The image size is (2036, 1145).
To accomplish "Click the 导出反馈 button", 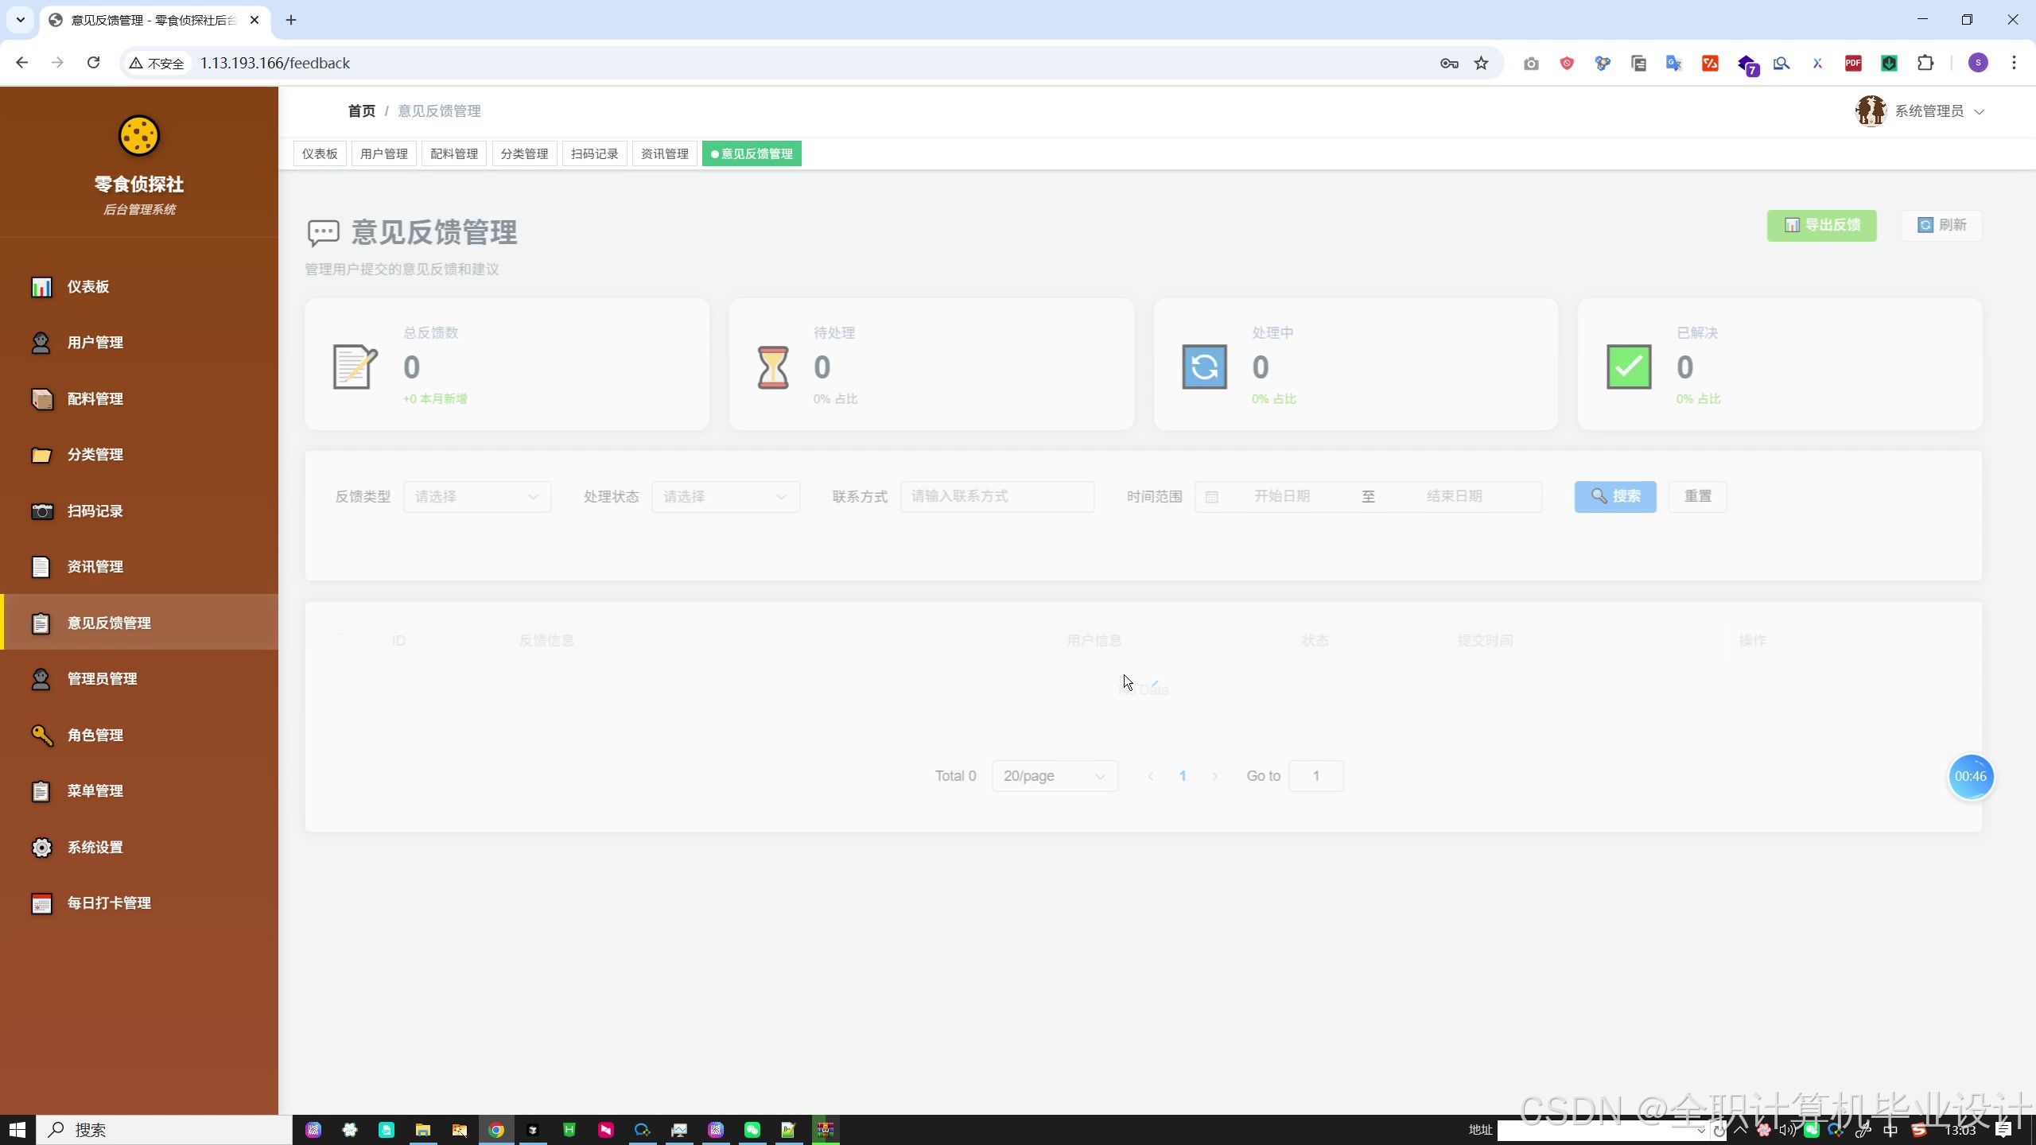I will coord(1821,226).
